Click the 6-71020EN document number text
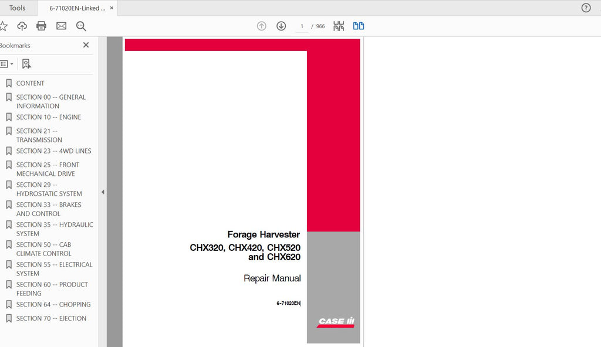 point(288,304)
